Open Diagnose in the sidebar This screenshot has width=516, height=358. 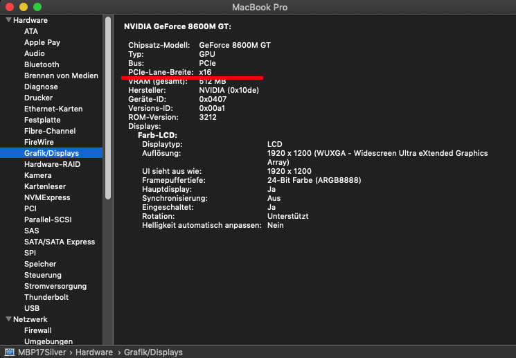click(41, 87)
